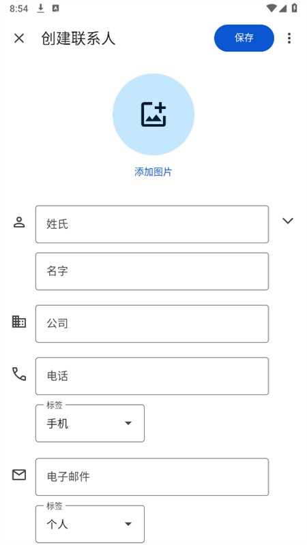The height and width of the screenshot is (545, 307).
Task: Close the create contact screen
Action: (19, 38)
